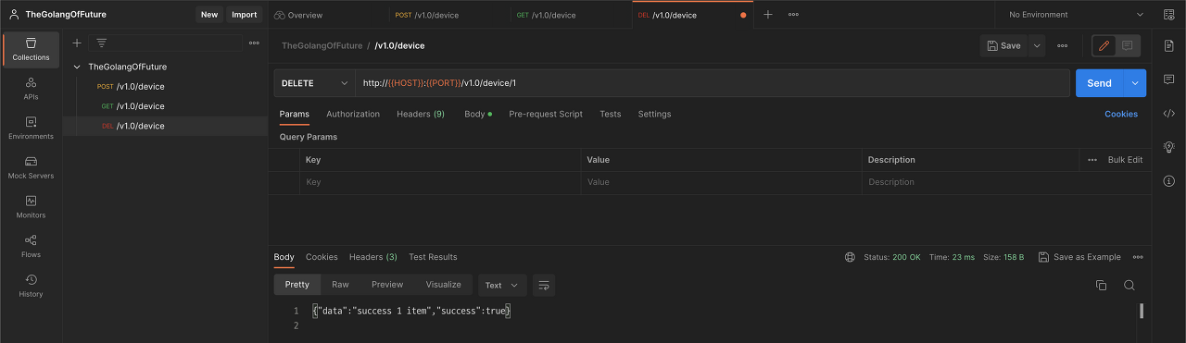This screenshot has width=1186, height=343.
Task: Click the Save button
Action: (1004, 45)
